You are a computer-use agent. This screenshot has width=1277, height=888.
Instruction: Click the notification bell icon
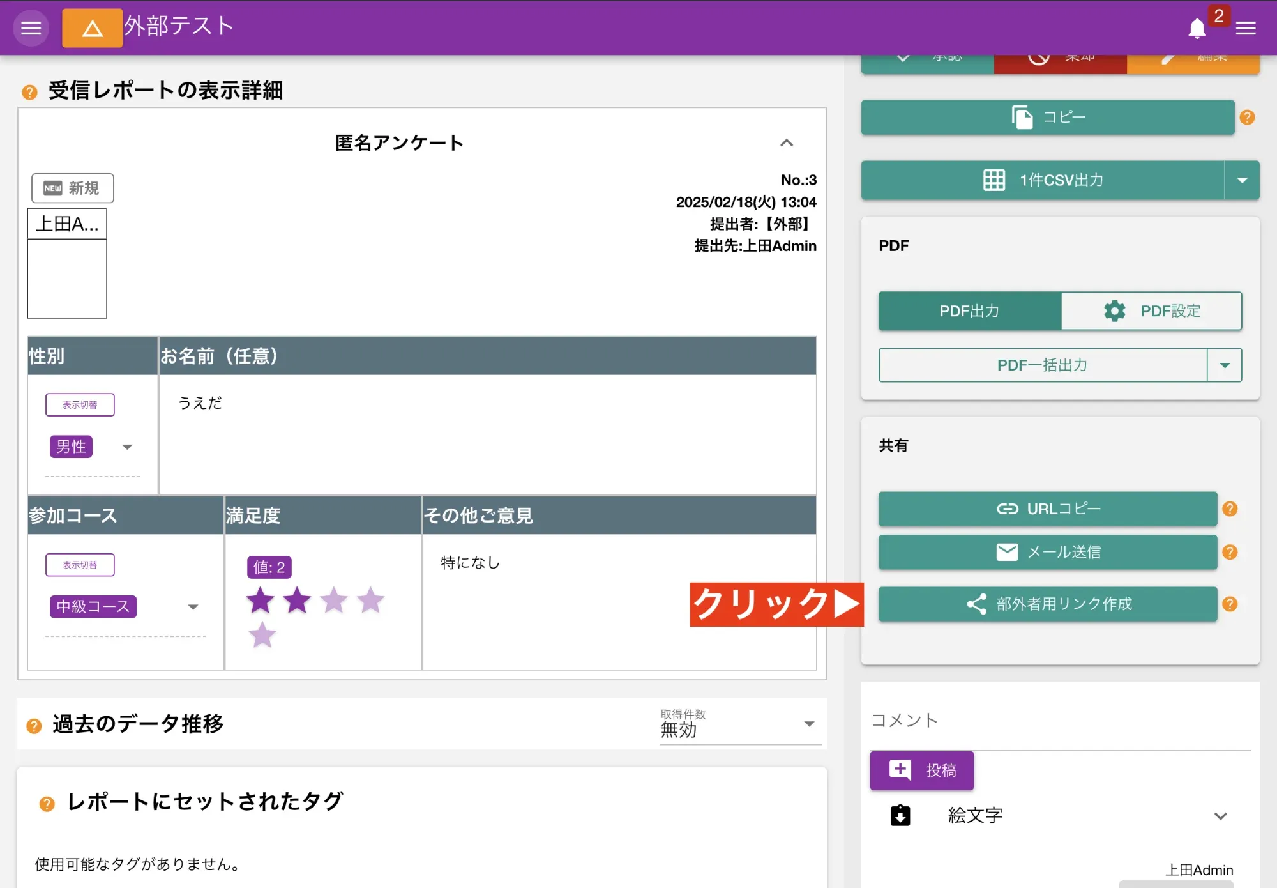tap(1197, 27)
